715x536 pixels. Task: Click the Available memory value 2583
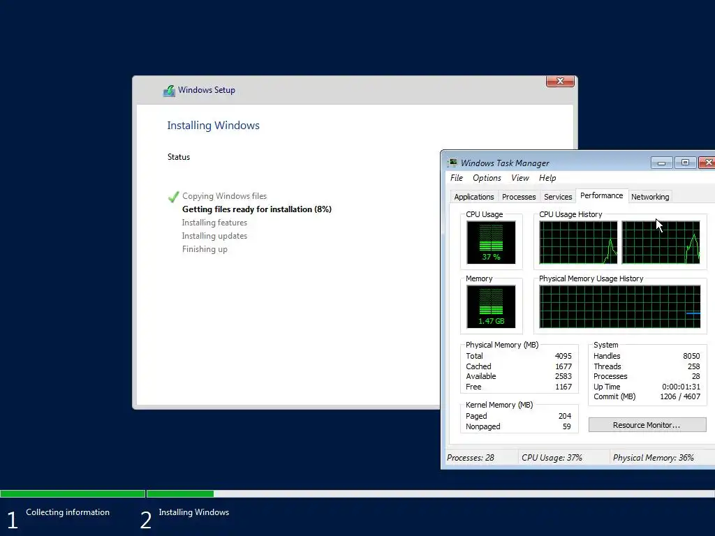click(563, 376)
